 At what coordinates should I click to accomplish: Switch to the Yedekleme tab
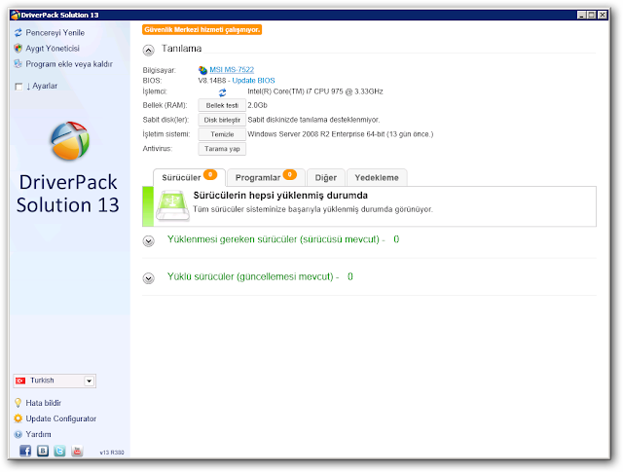tap(377, 177)
